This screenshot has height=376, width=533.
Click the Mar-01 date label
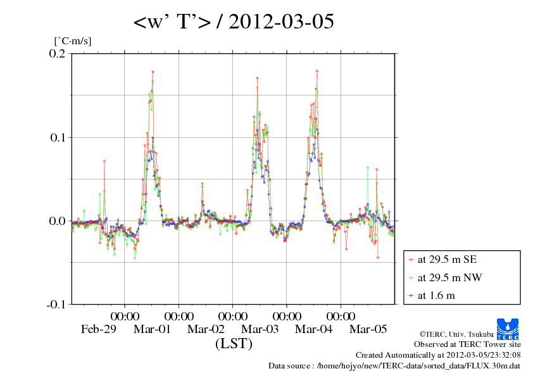(152, 329)
